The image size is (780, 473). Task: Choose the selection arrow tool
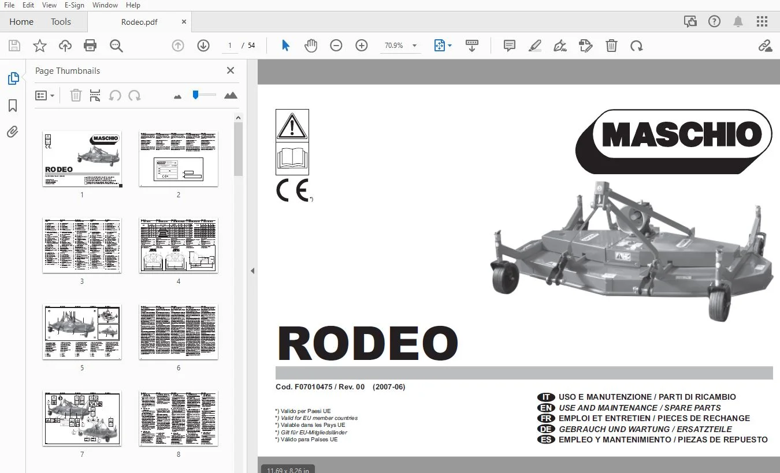tap(285, 46)
